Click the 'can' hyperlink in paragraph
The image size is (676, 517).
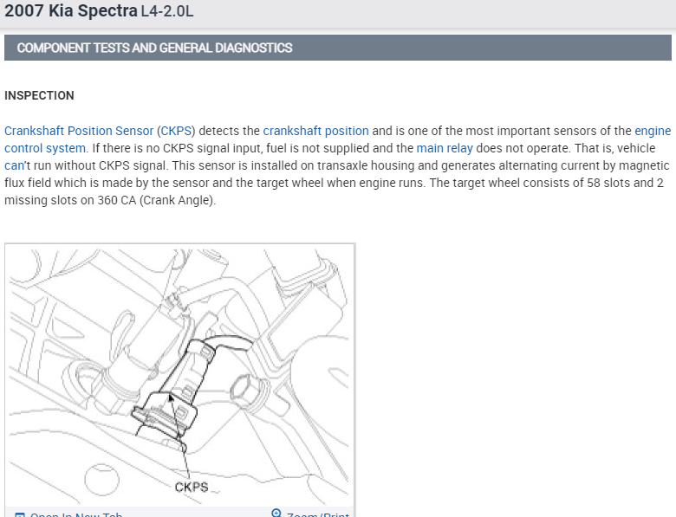click(x=14, y=165)
